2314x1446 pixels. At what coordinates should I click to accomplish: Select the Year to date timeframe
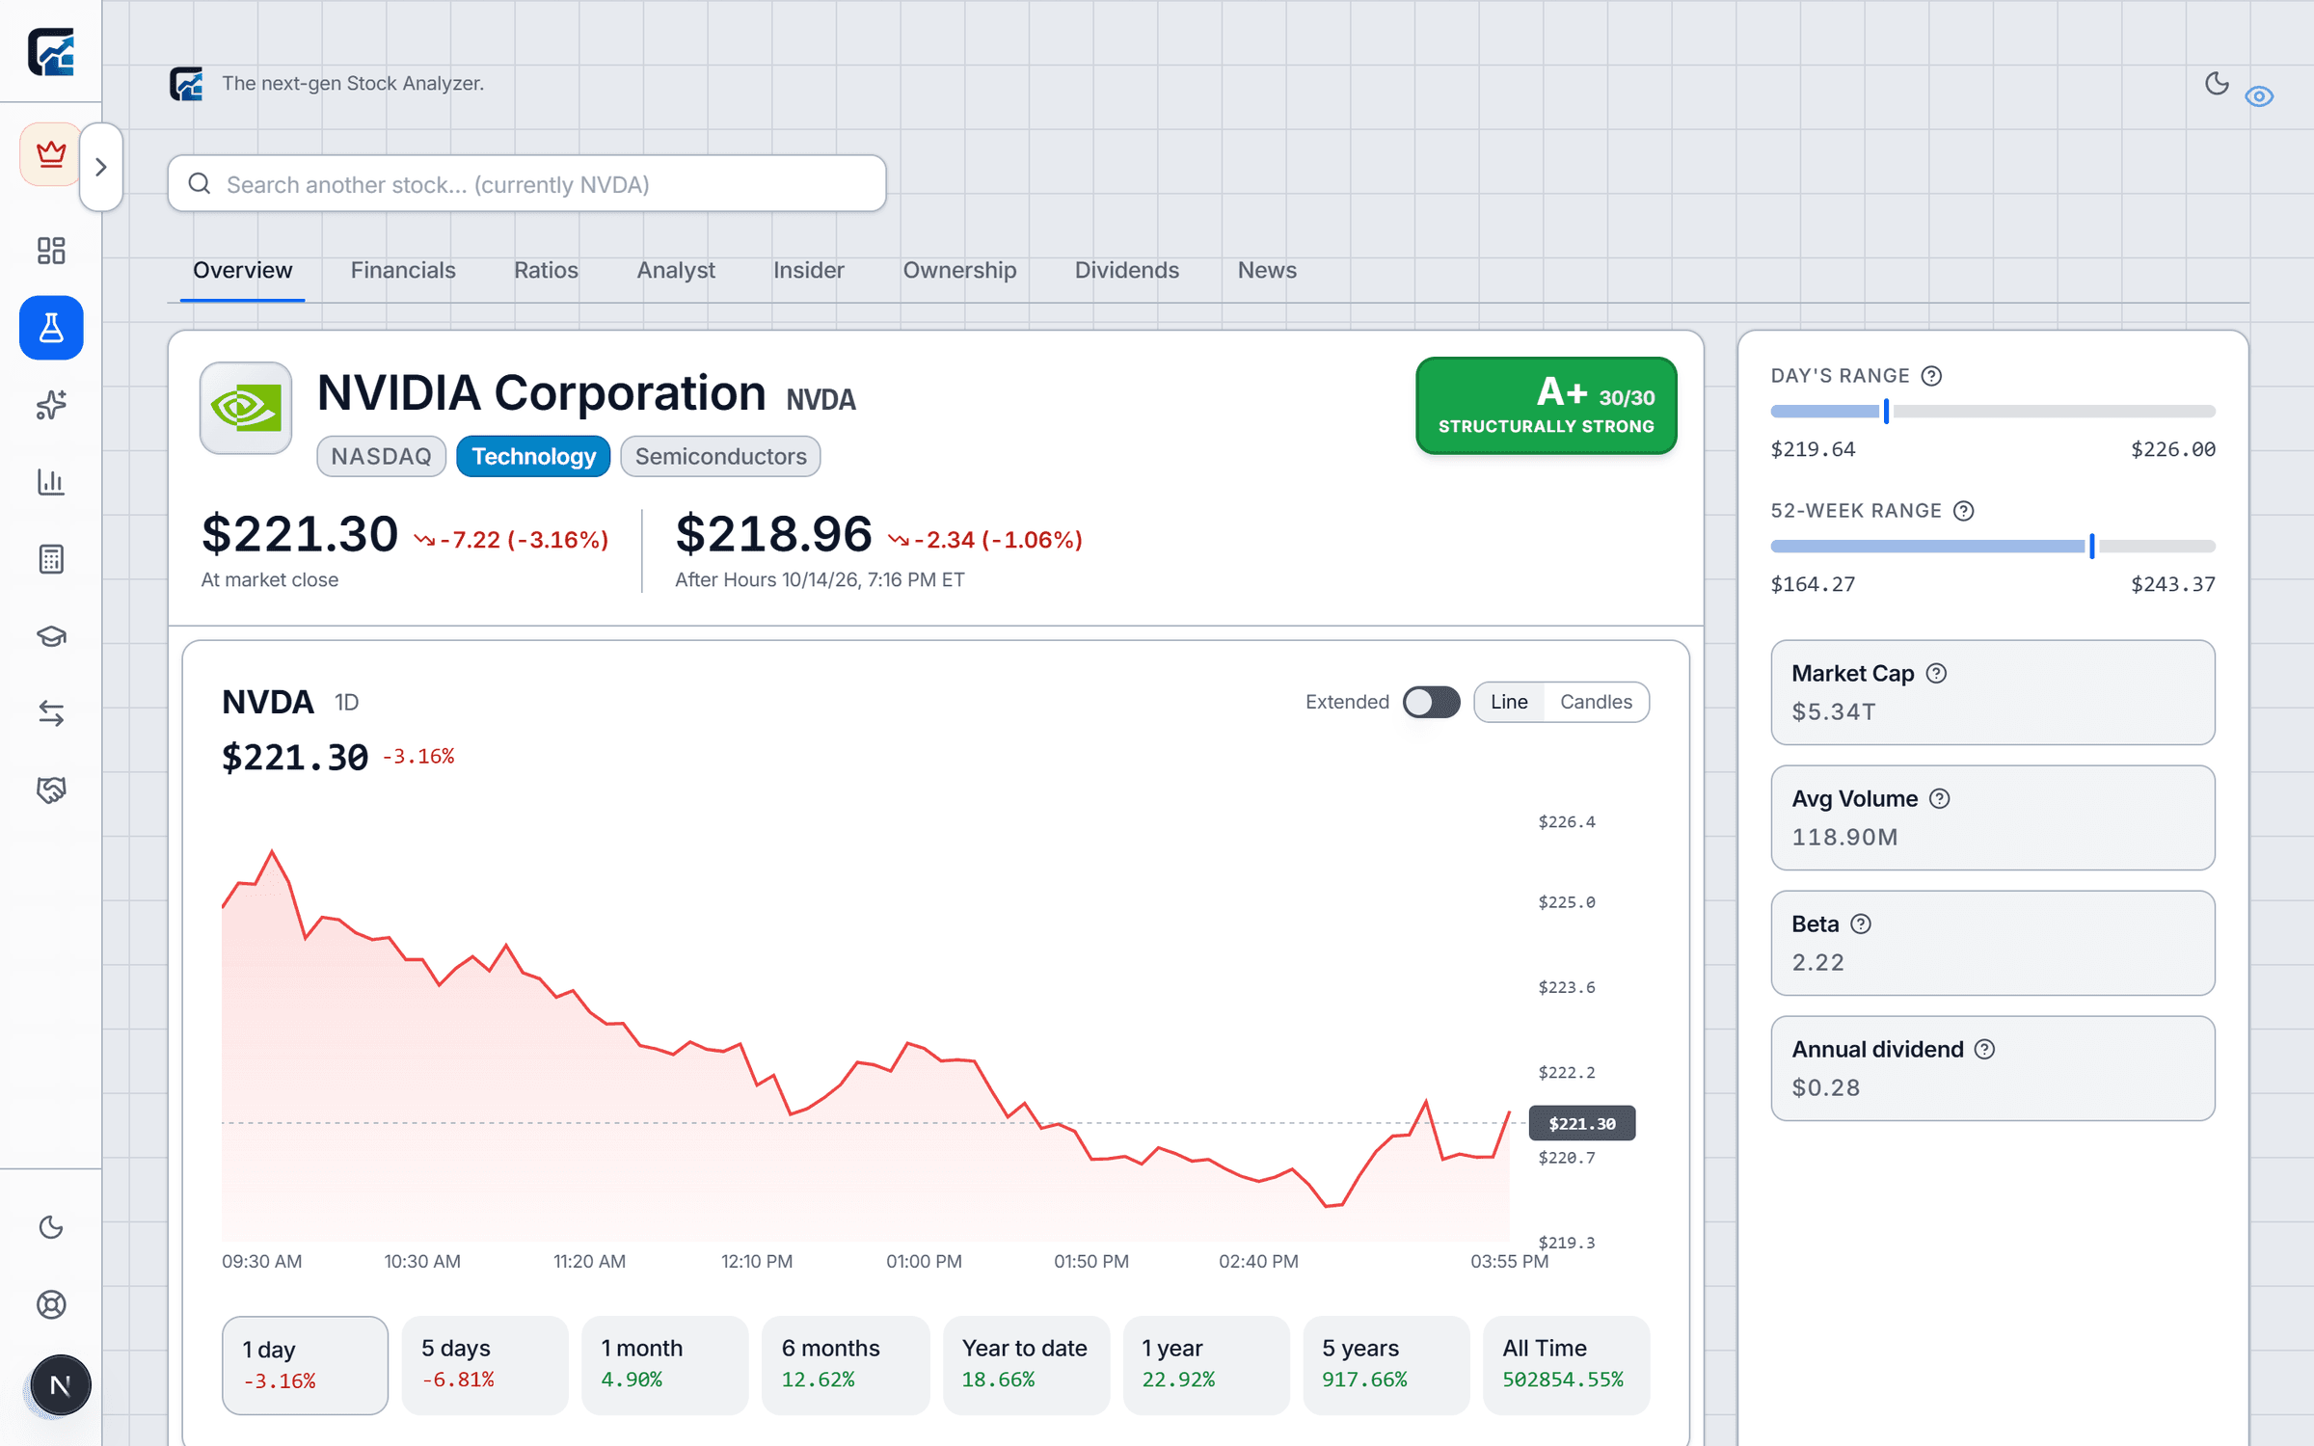point(1026,1365)
